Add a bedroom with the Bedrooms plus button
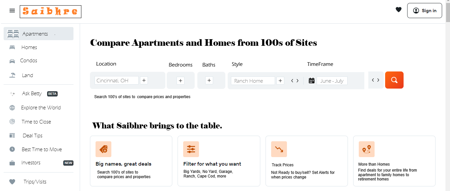Image resolution: width=450 pixels, height=191 pixels. coord(181,81)
